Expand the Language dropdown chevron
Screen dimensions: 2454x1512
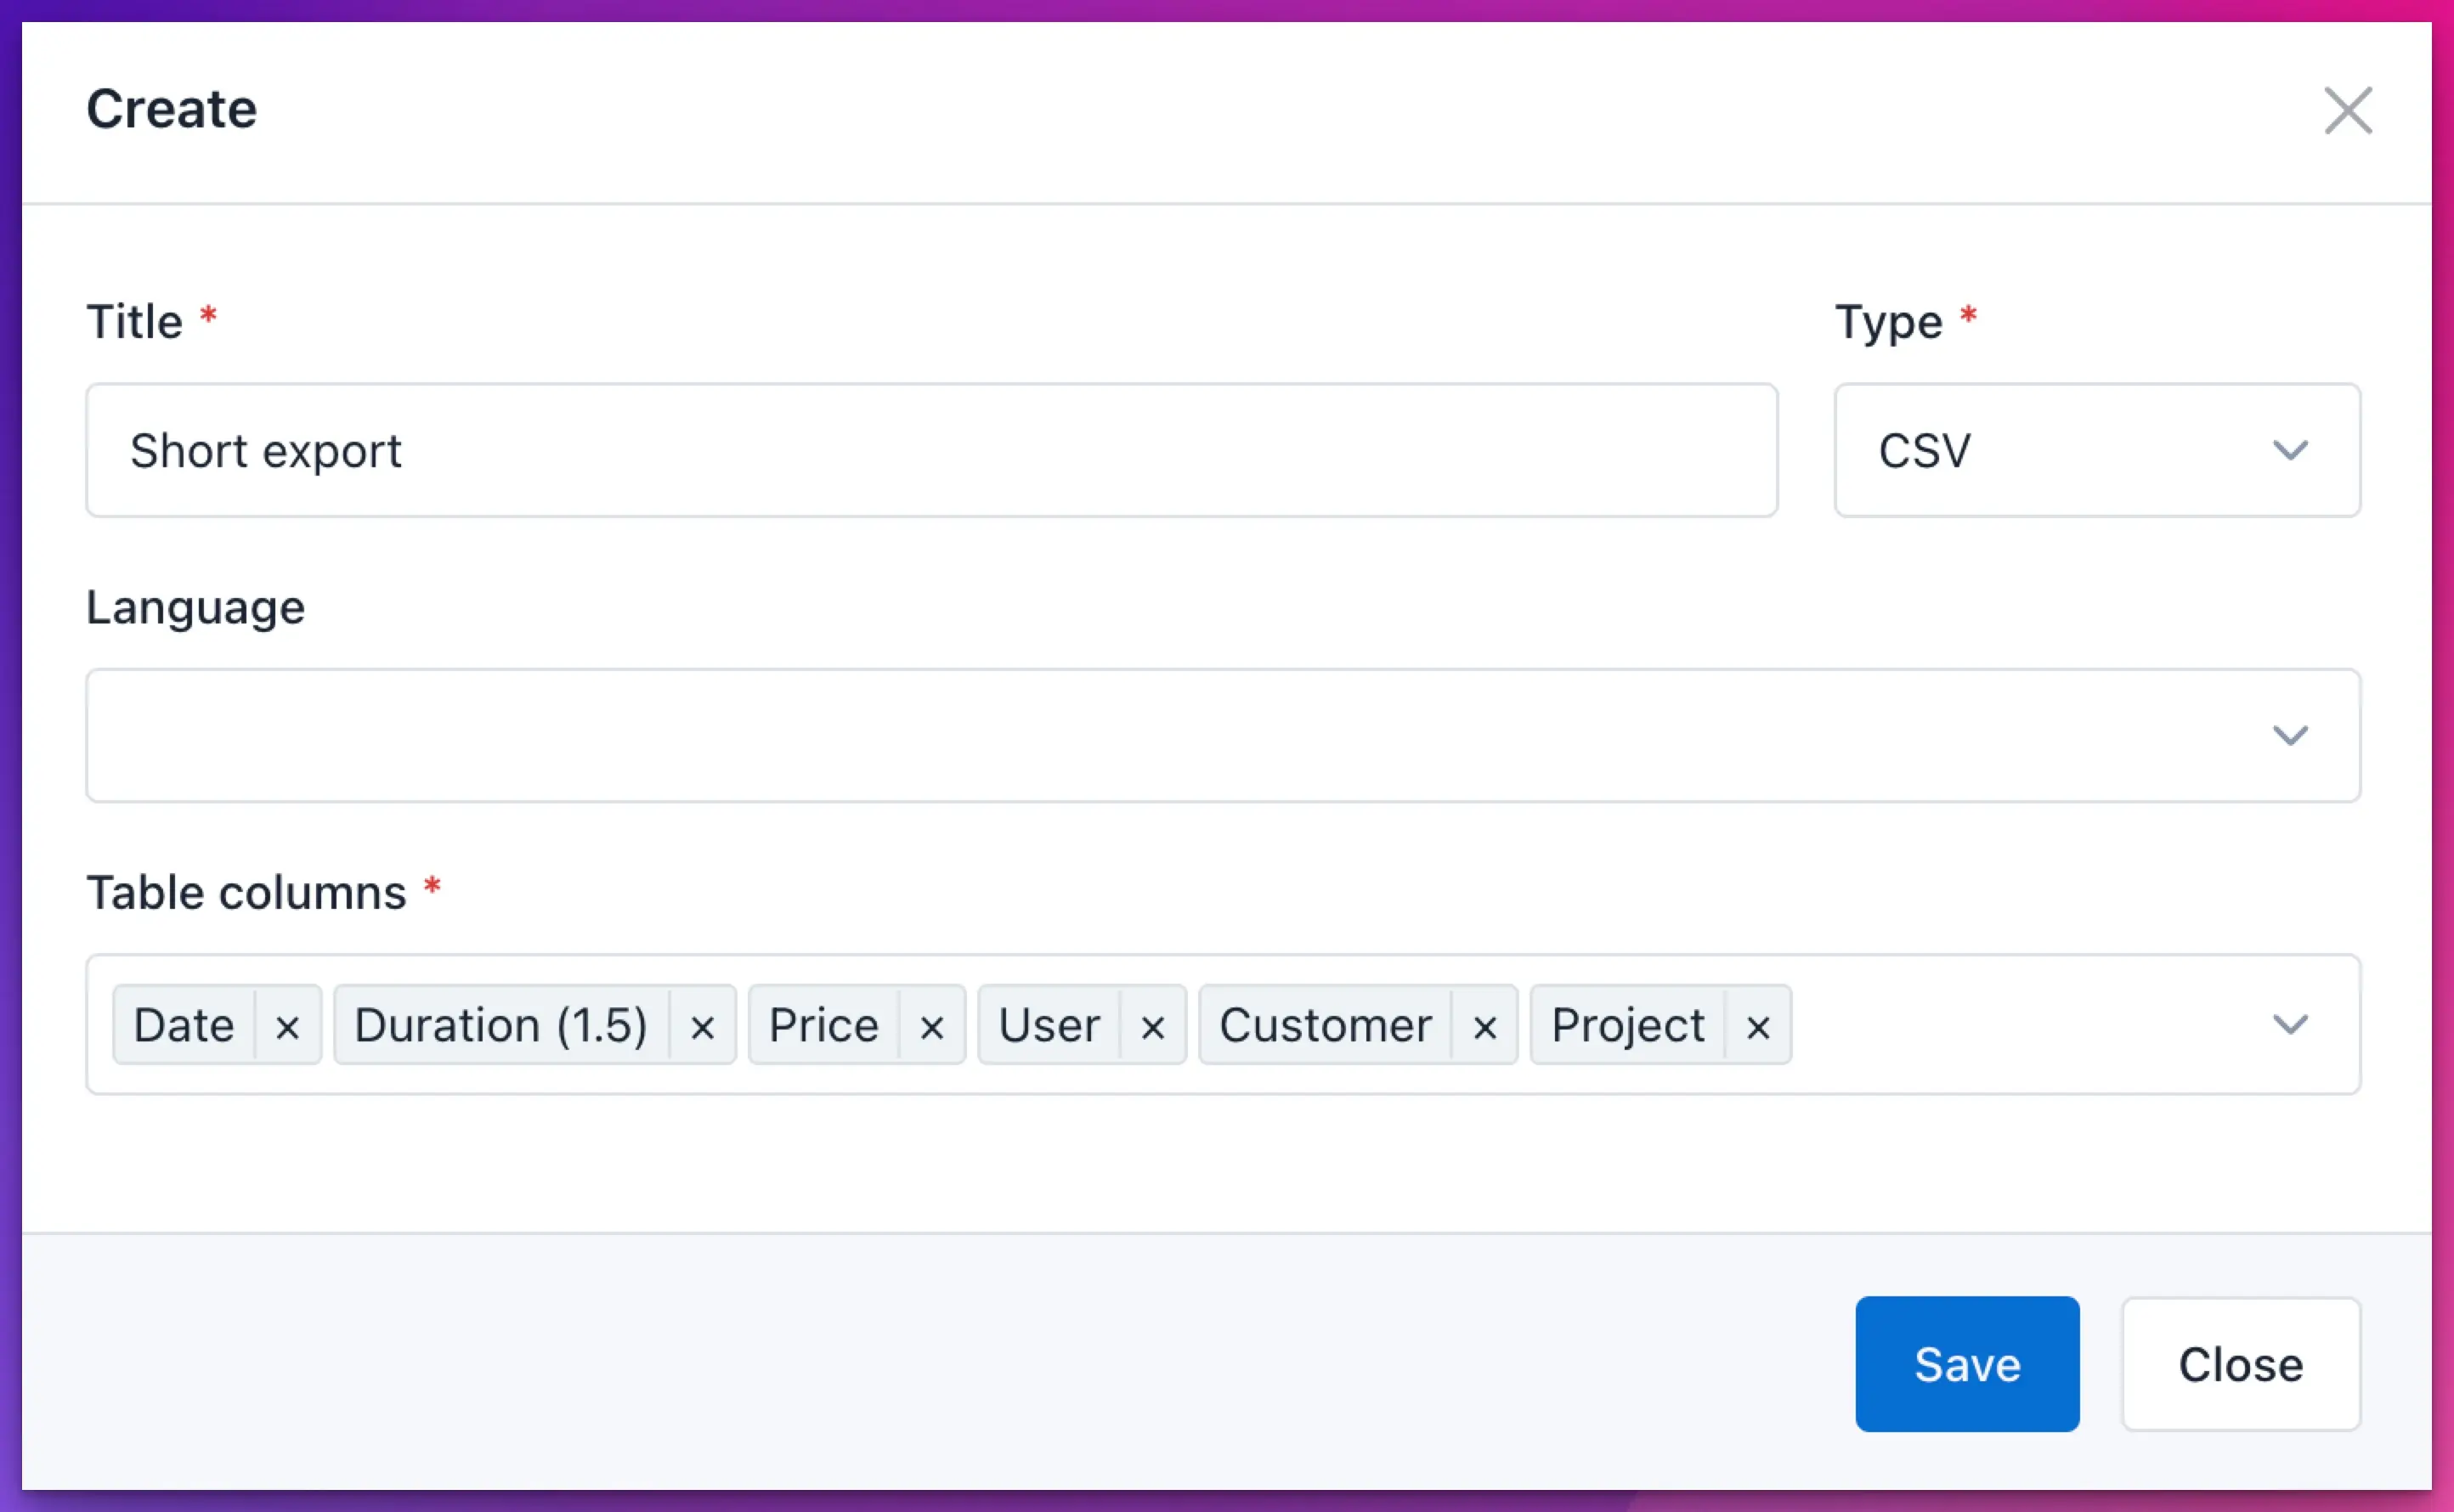tap(2290, 735)
